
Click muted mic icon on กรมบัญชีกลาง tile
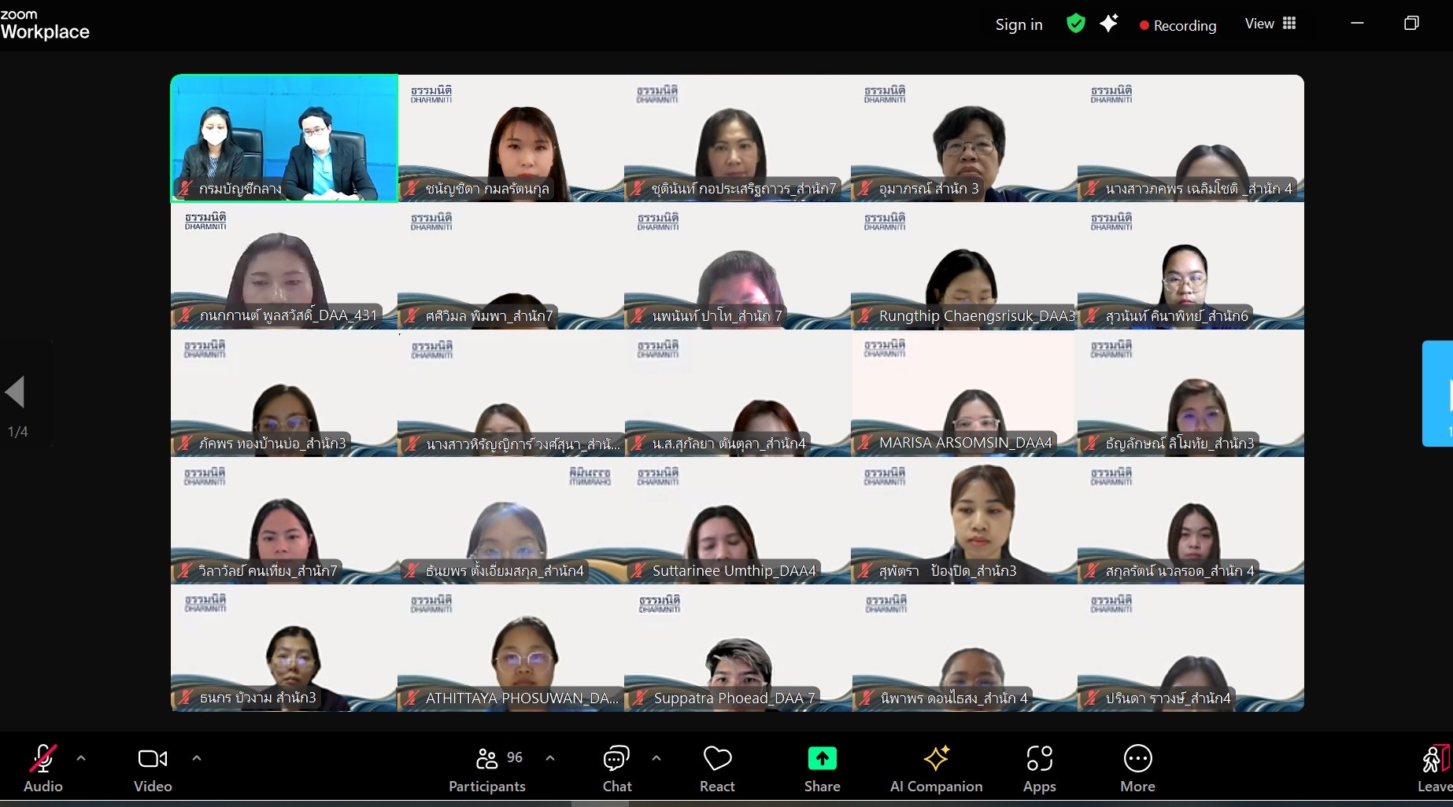point(185,188)
